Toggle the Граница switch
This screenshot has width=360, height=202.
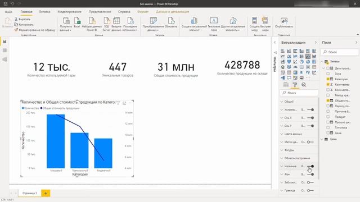point(310,191)
